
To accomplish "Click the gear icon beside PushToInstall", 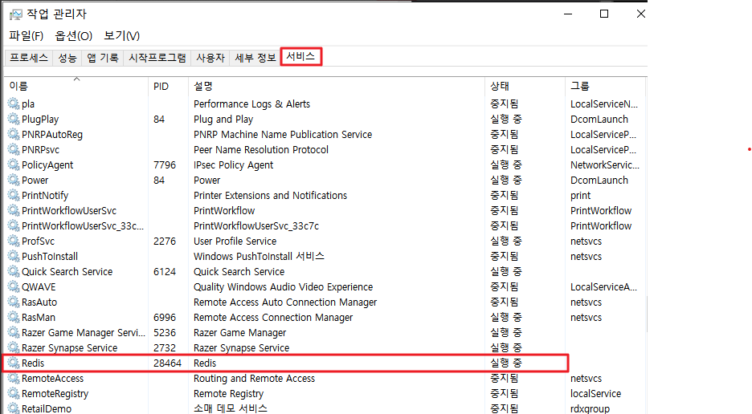I will (14, 257).
